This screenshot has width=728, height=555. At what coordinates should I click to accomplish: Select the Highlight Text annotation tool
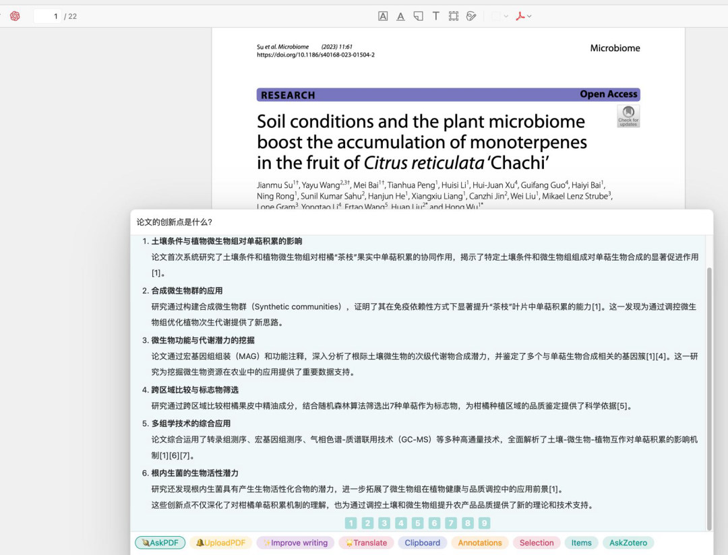coord(383,16)
